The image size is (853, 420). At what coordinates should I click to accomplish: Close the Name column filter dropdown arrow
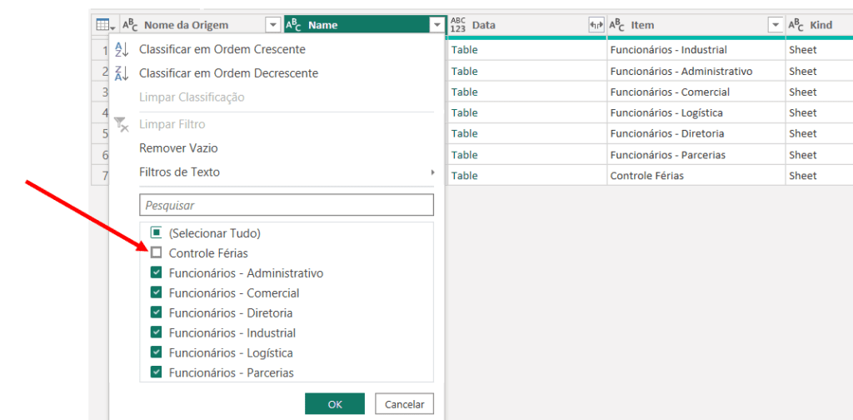(x=436, y=25)
